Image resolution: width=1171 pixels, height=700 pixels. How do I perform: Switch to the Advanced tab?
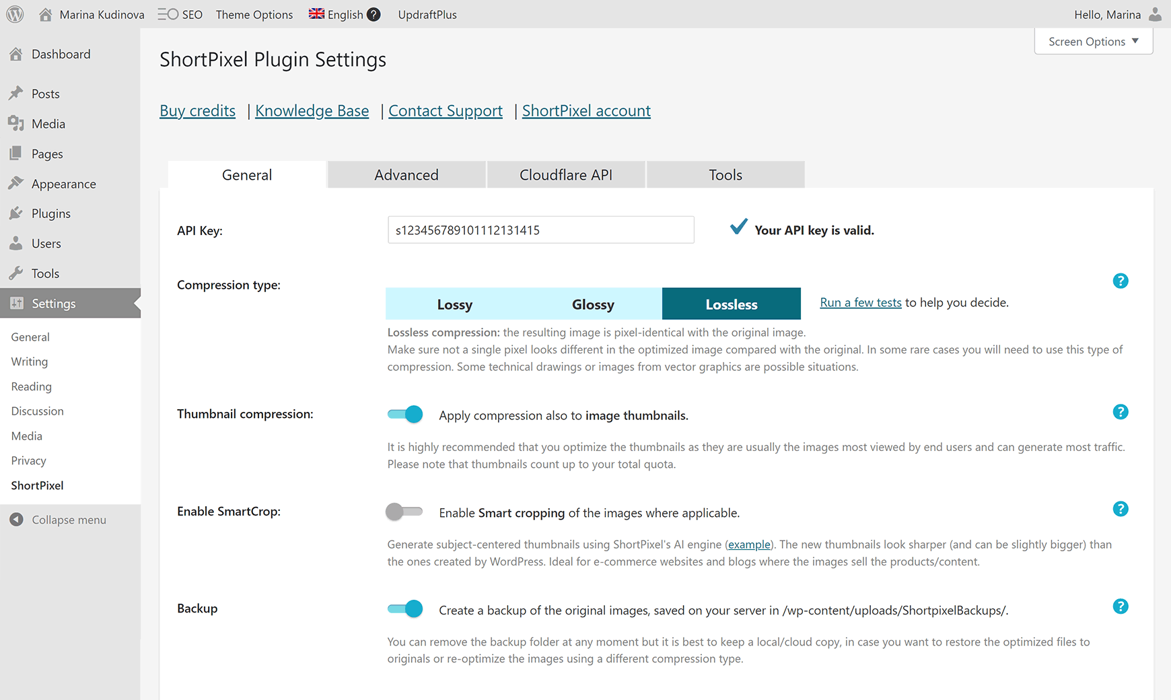coord(406,175)
